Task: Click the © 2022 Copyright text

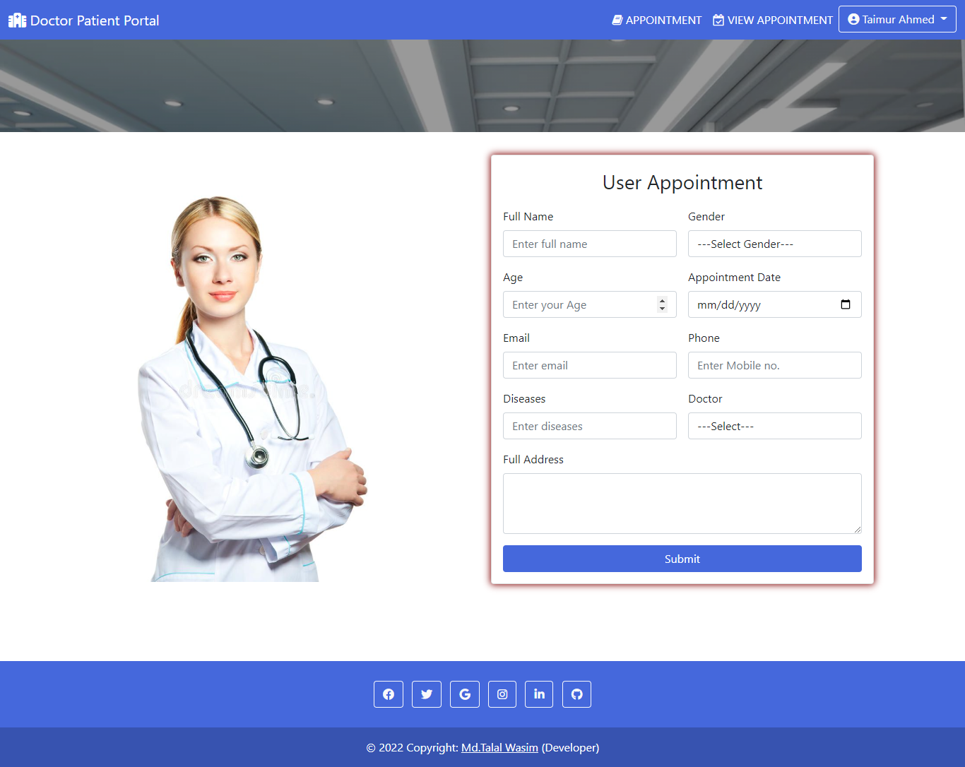Action: (413, 747)
